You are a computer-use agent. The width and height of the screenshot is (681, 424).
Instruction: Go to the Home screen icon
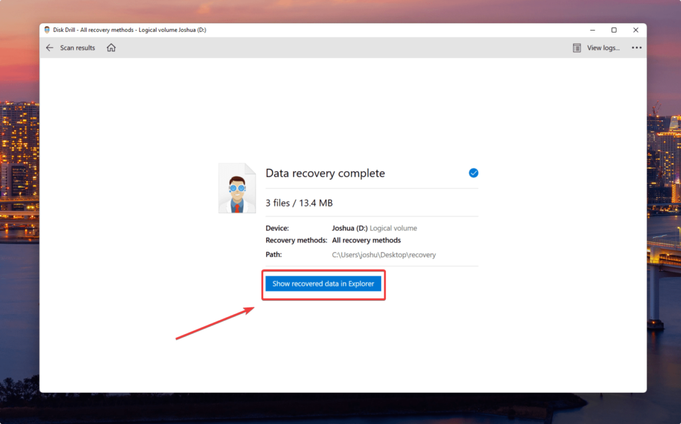[x=111, y=48]
